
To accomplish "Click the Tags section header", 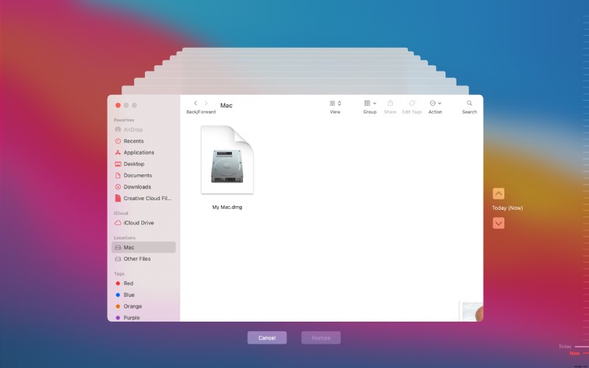I will [119, 274].
